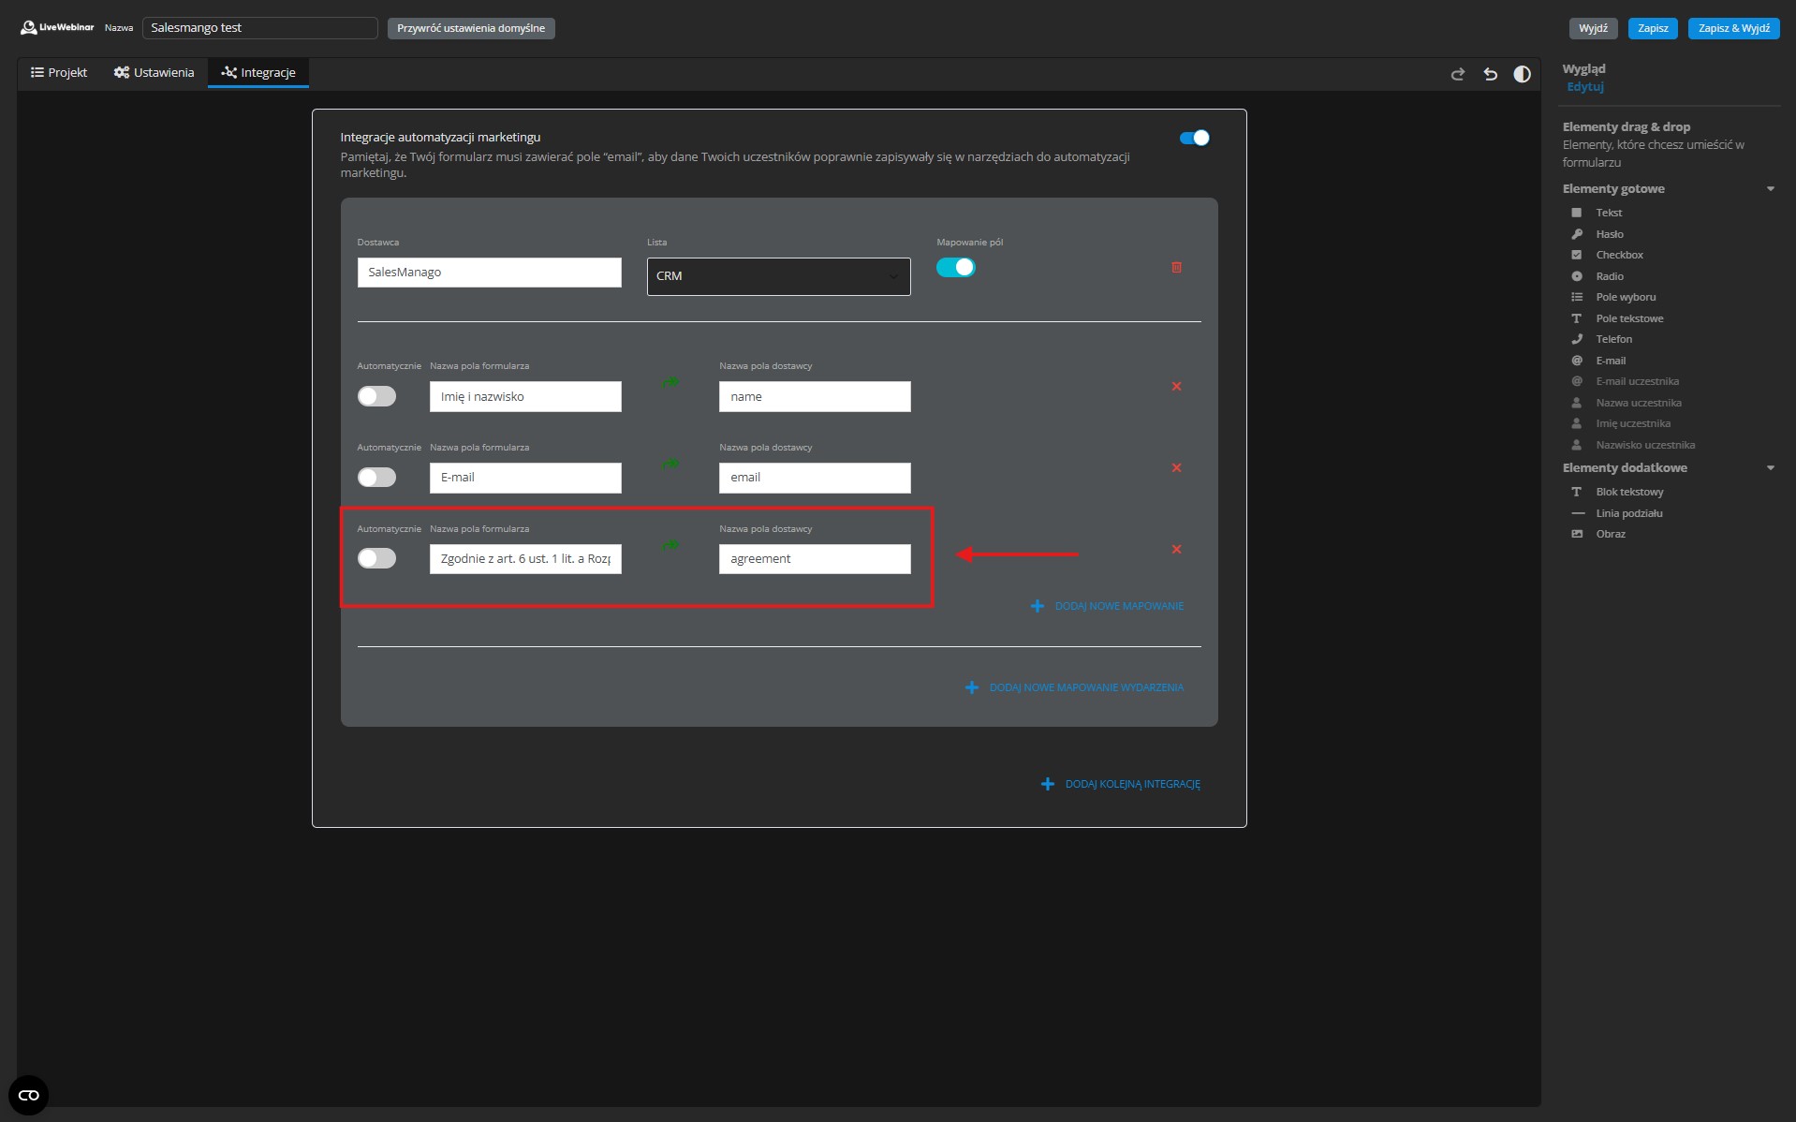This screenshot has width=1796, height=1122.
Task: Open the Projekt tab
Action: click(x=58, y=72)
